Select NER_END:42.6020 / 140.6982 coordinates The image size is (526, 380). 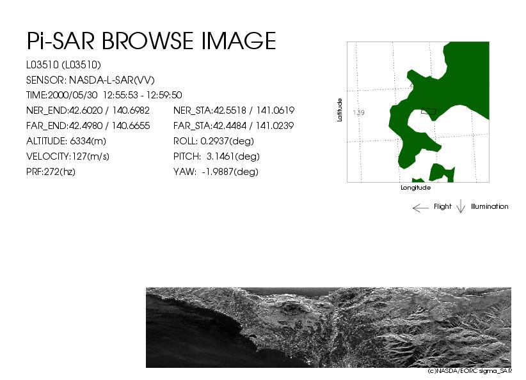point(88,110)
